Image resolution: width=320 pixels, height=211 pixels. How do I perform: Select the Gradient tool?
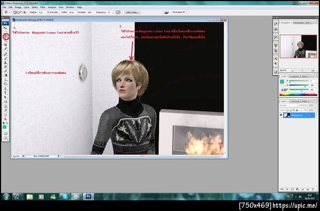click(x=5, y=75)
